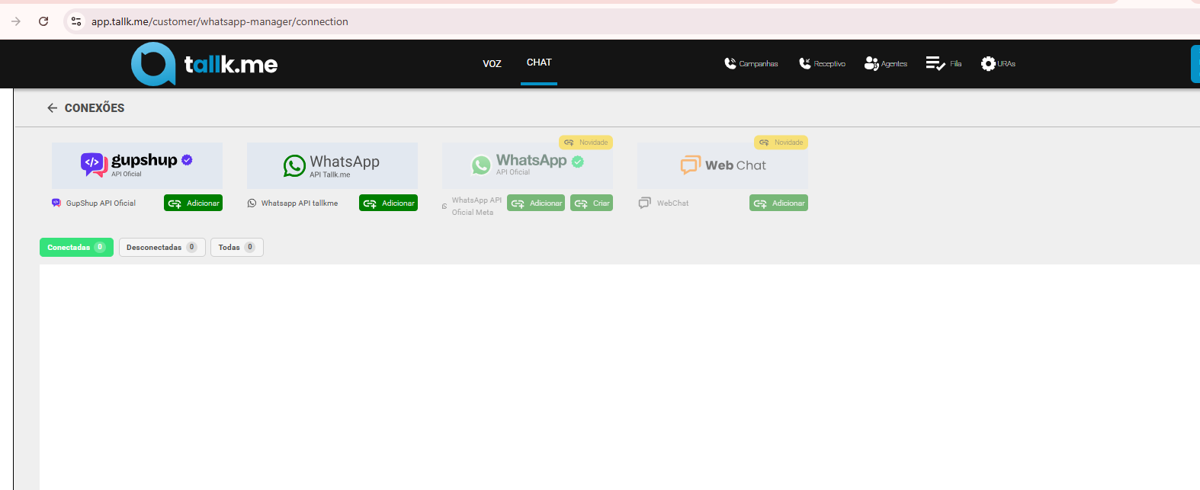Click the Web Chat card
This screenshot has width=1200, height=490.
pos(723,165)
